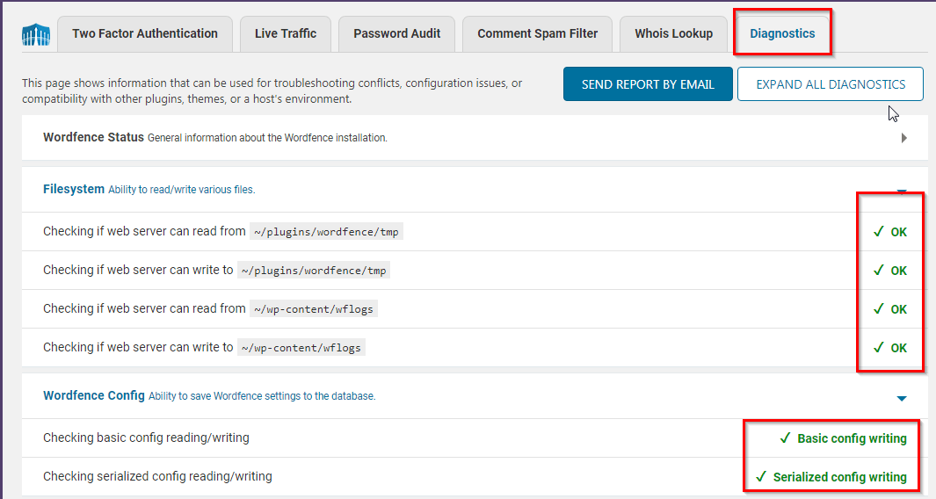Click OK status for writing wp-content/wflogs
The image size is (936, 499).
[890, 347]
